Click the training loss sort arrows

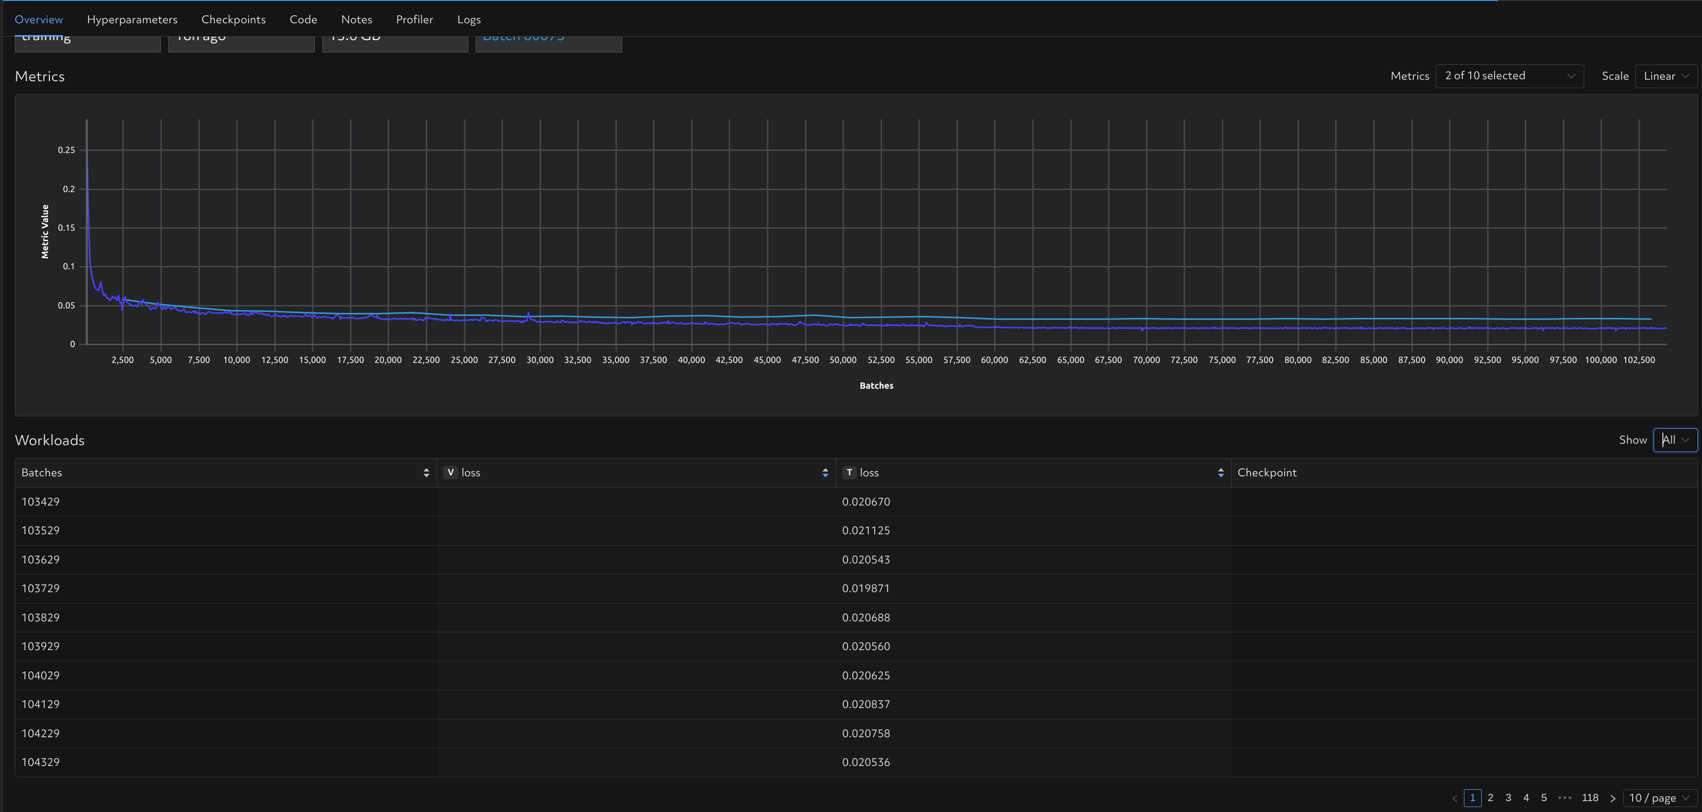click(1220, 472)
